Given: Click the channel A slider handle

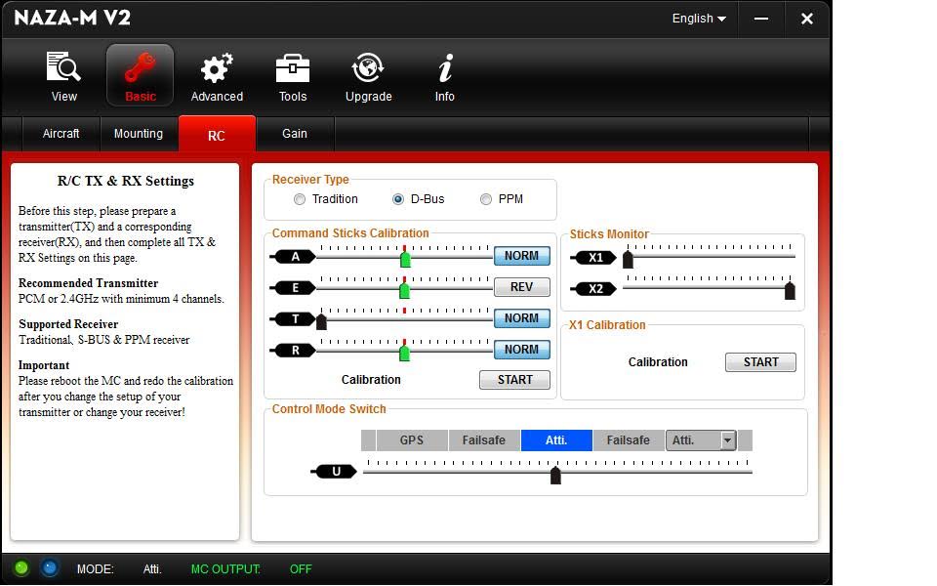Looking at the screenshot, I should click(405, 259).
